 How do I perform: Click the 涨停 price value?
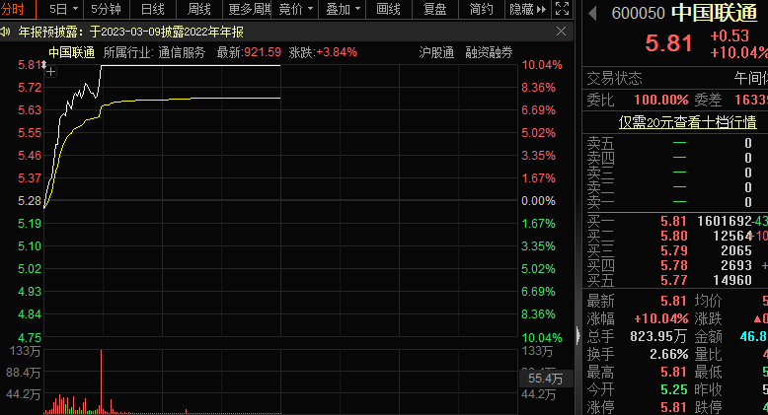pyautogui.click(x=674, y=407)
